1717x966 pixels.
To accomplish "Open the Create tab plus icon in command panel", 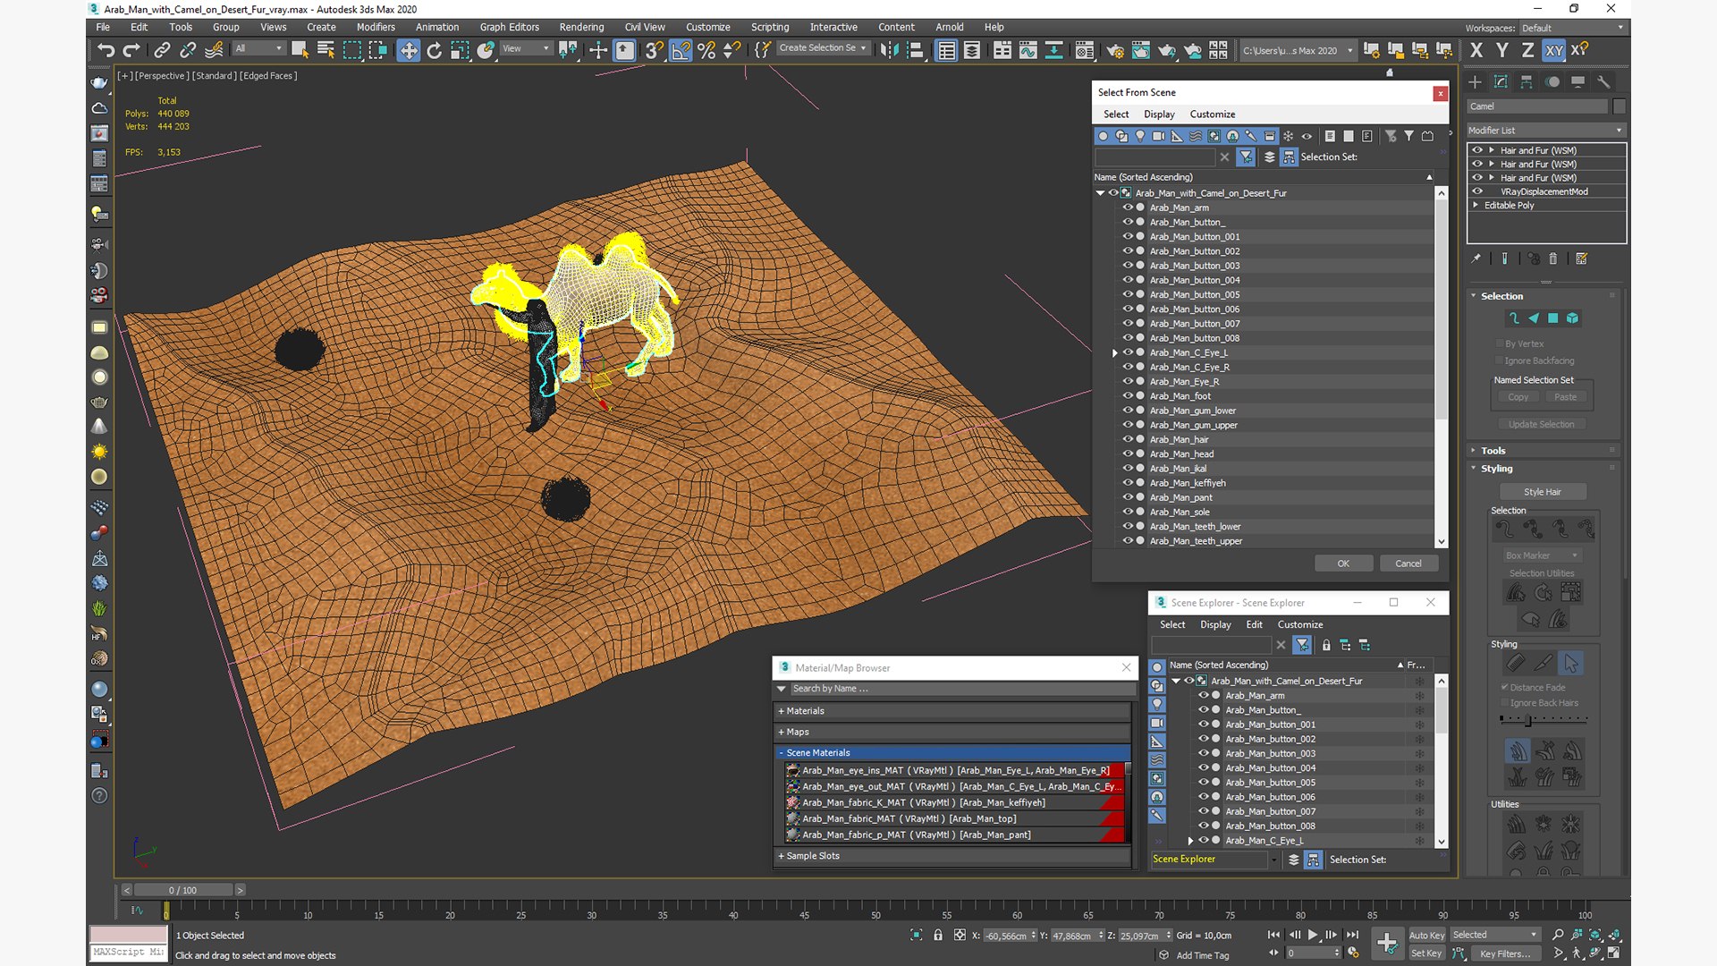I will (x=1475, y=81).
